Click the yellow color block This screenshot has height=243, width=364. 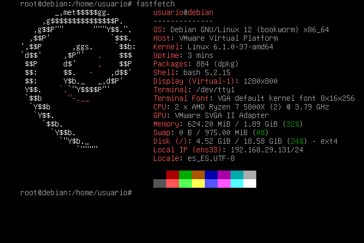tap(198, 183)
